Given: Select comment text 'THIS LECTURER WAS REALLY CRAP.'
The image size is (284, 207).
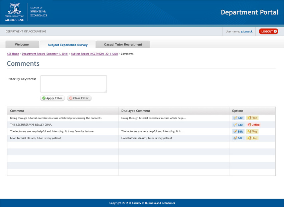Looking at the screenshot, I should [31, 125].
